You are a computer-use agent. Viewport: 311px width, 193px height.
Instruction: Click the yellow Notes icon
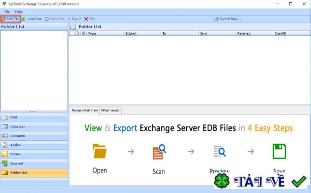pyautogui.click(x=5, y=154)
